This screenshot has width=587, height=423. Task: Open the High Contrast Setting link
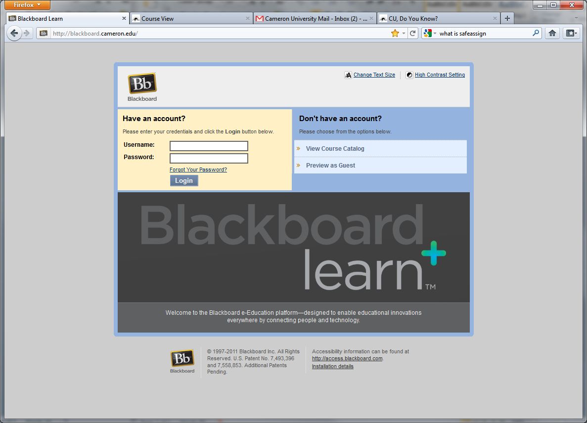coord(440,75)
